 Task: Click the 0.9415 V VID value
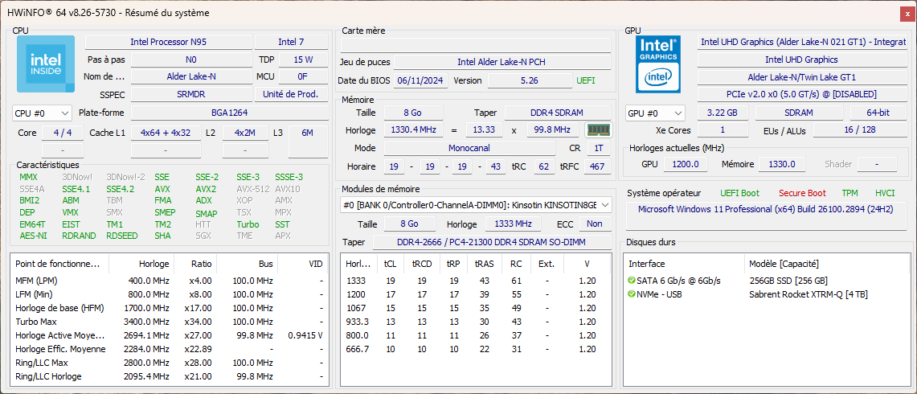click(x=305, y=335)
